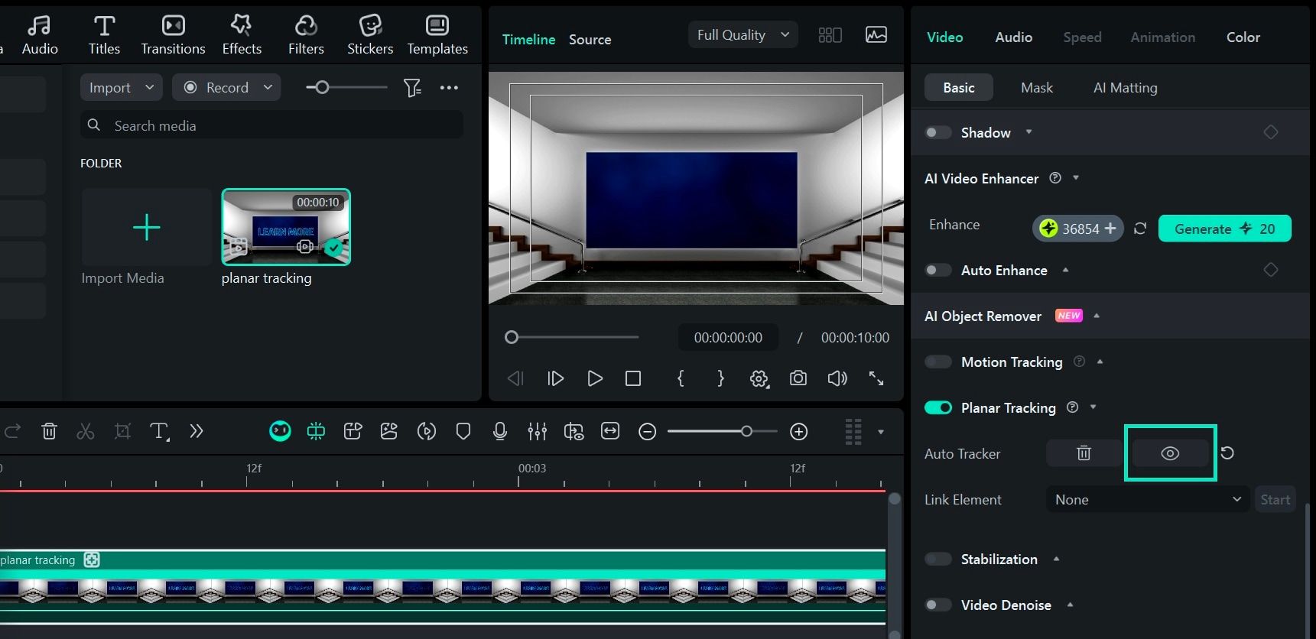The image size is (1316, 639).
Task: Open the Audio media tab
Action: pyautogui.click(x=40, y=35)
